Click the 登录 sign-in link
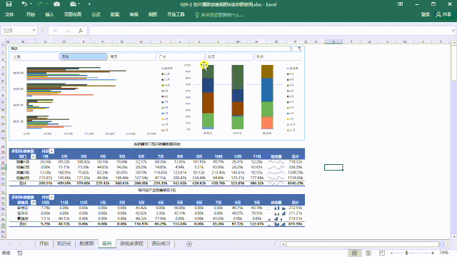This screenshot has width=457, height=257. (426, 14)
